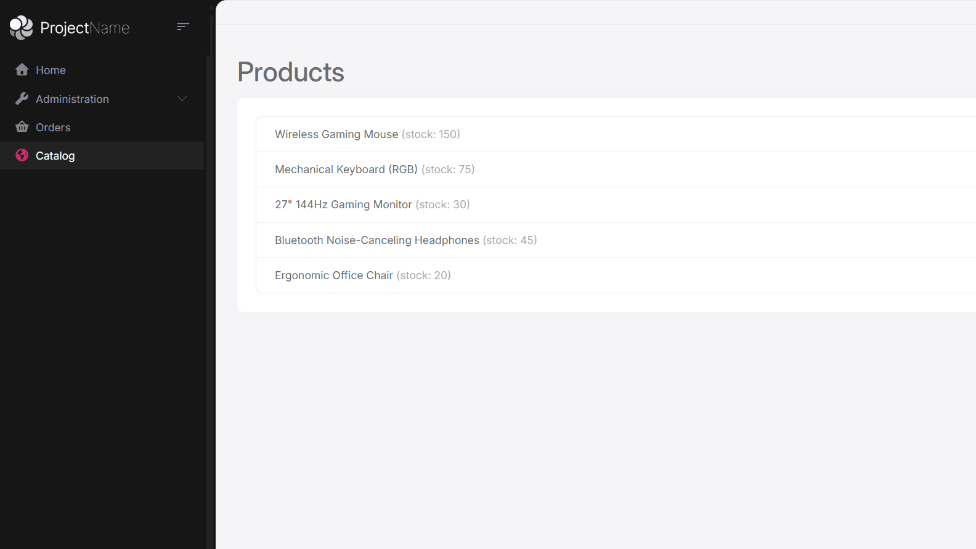The height and width of the screenshot is (549, 976).
Task: Click the (stock: 75) label
Action: 448,169
